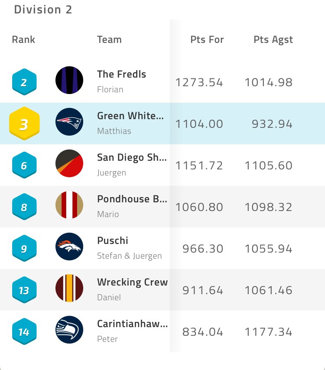Screen dimensions: 325x370
Task: Open The Fredls team page
Action: coord(121,74)
